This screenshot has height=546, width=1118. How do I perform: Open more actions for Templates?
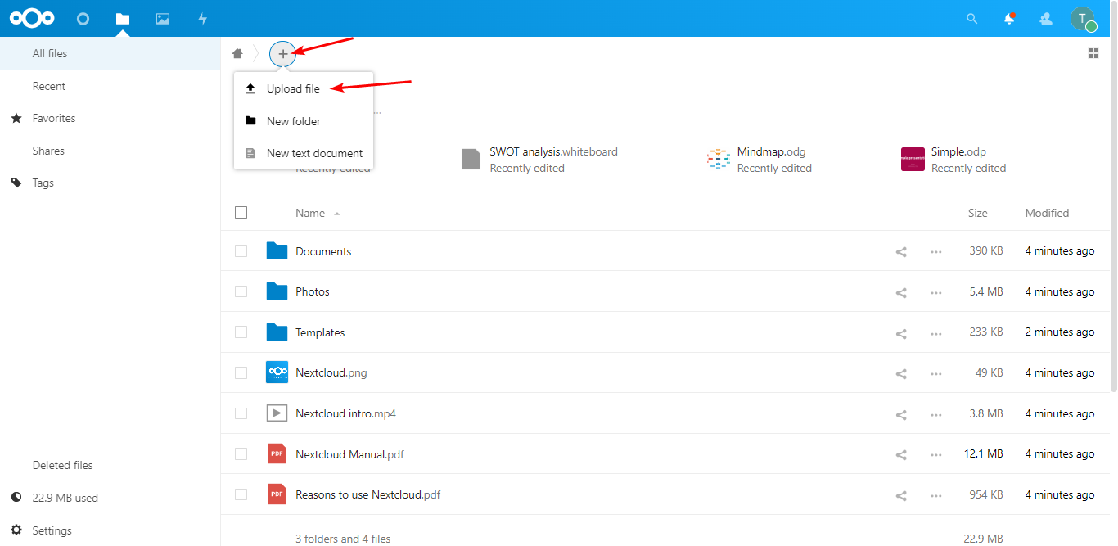pyautogui.click(x=936, y=332)
